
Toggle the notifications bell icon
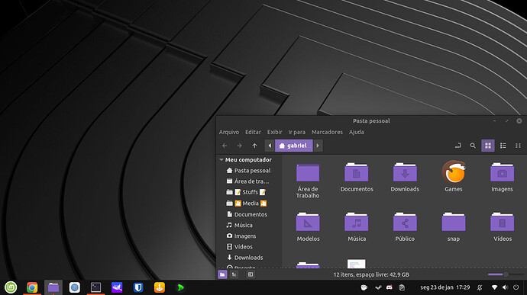(480, 287)
